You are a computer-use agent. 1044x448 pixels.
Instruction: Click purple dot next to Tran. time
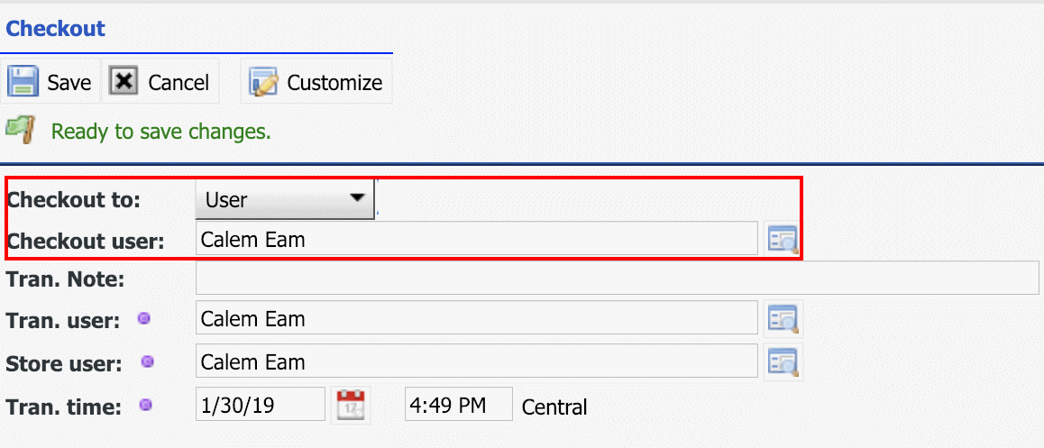pyautogui.click(x=145, y=405)
